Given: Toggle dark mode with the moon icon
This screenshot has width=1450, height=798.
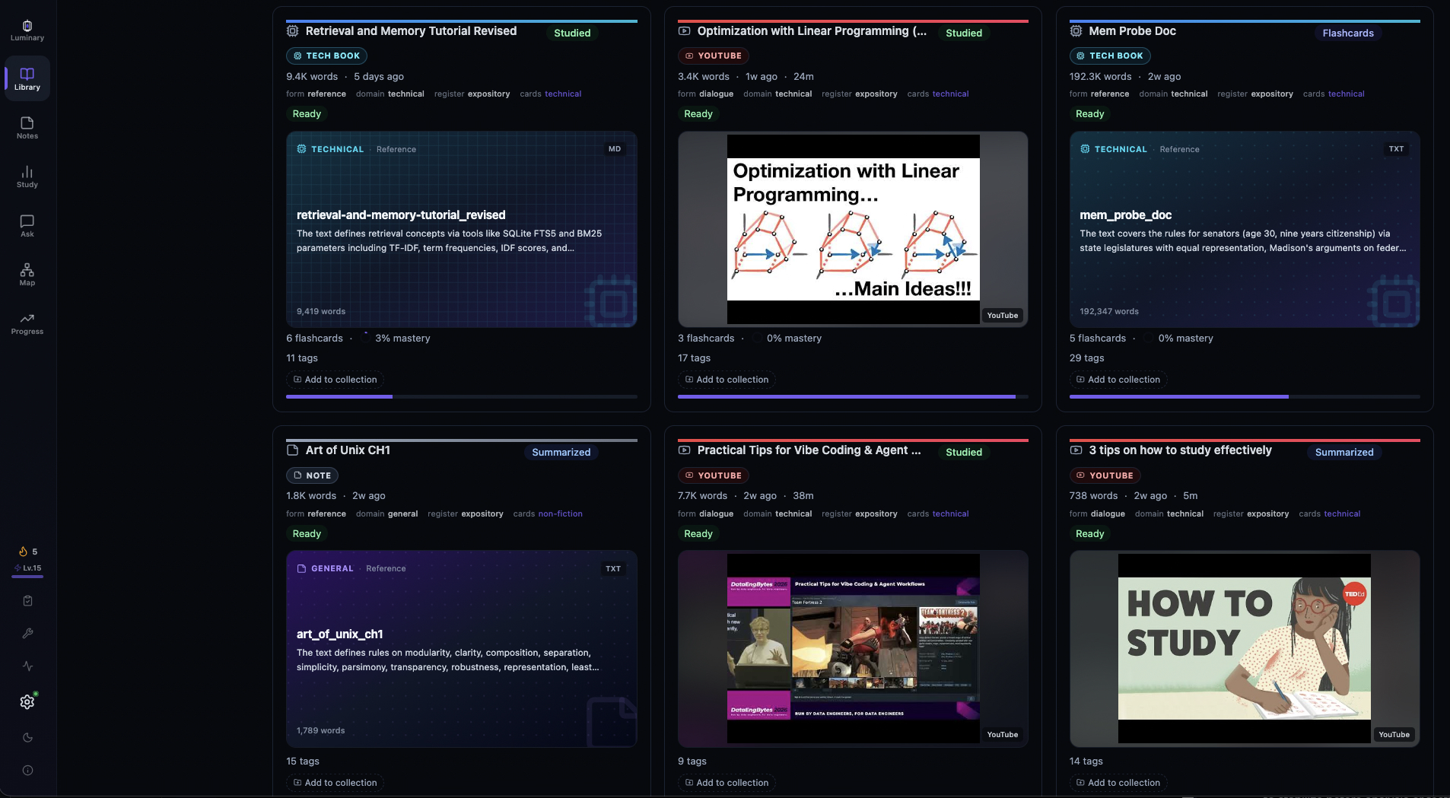Looking at the screenshot, I should [x=27, y=737].
